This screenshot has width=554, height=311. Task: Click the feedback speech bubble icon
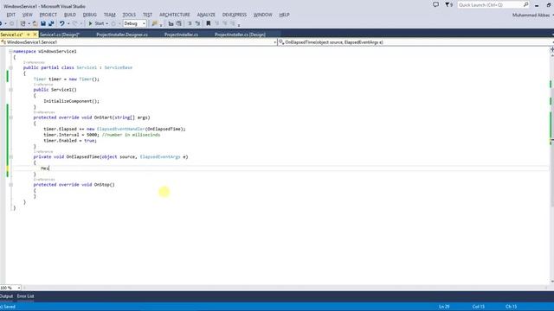pos(435,4)
